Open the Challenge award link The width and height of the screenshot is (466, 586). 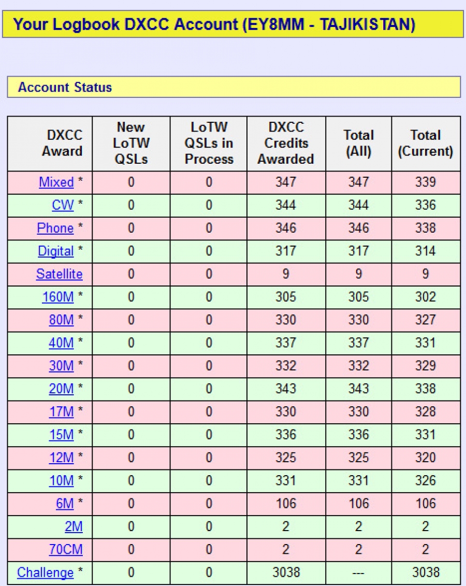tap(45, 573)
